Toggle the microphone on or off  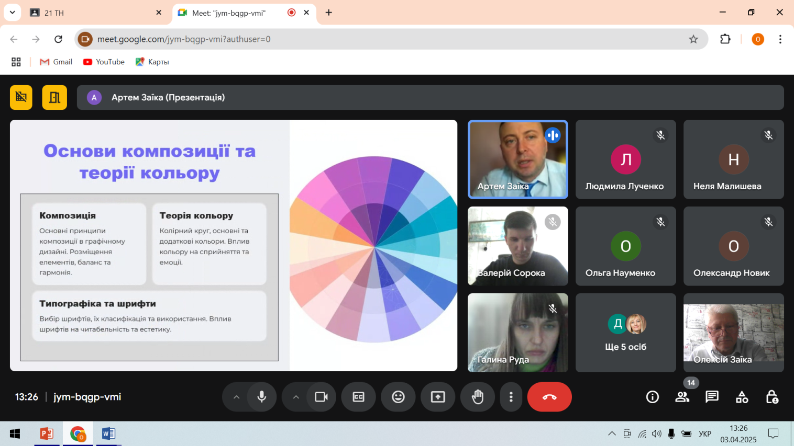[x=262, y=397]
